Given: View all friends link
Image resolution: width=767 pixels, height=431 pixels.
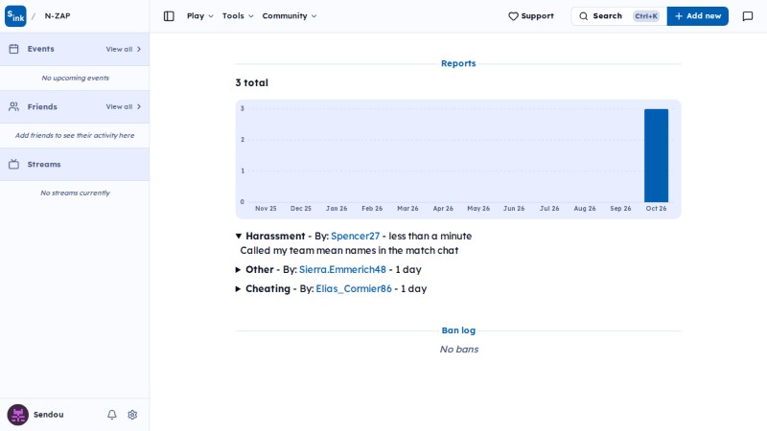Looking at the screenshot, I should 124,106.
